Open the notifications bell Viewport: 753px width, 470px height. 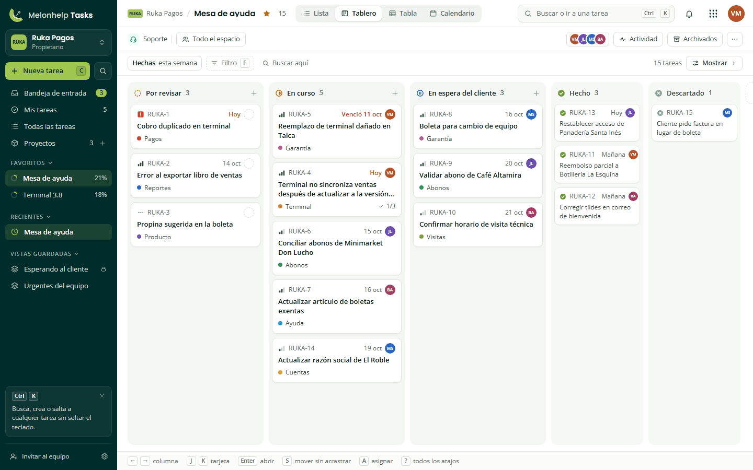tap(689, 14)
